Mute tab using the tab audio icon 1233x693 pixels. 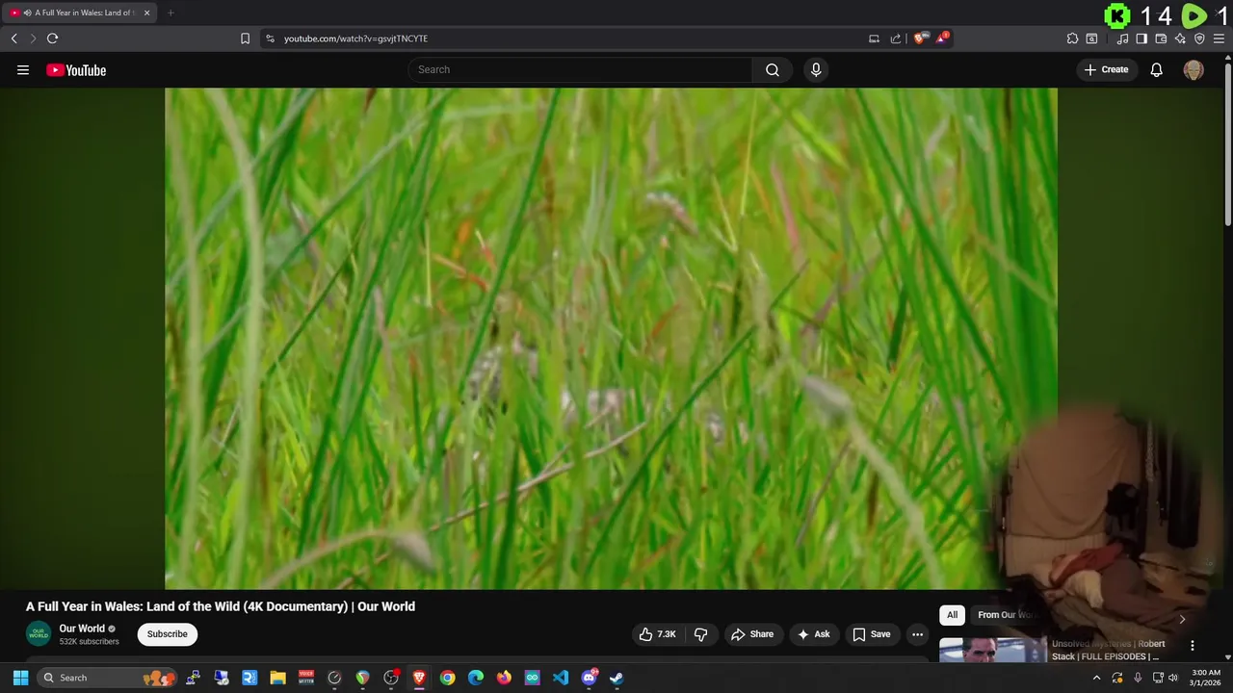pos(26,13)
